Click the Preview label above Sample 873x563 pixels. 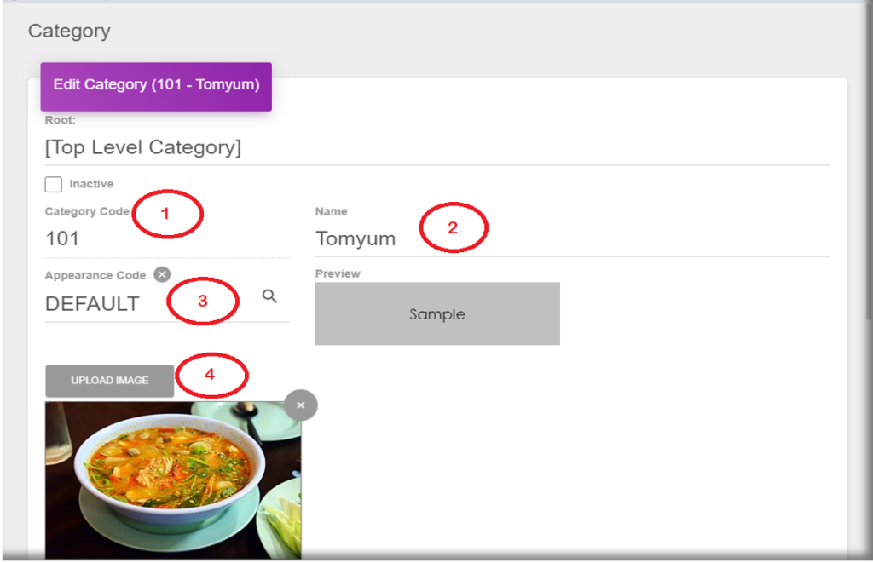[x=338, y=273]
